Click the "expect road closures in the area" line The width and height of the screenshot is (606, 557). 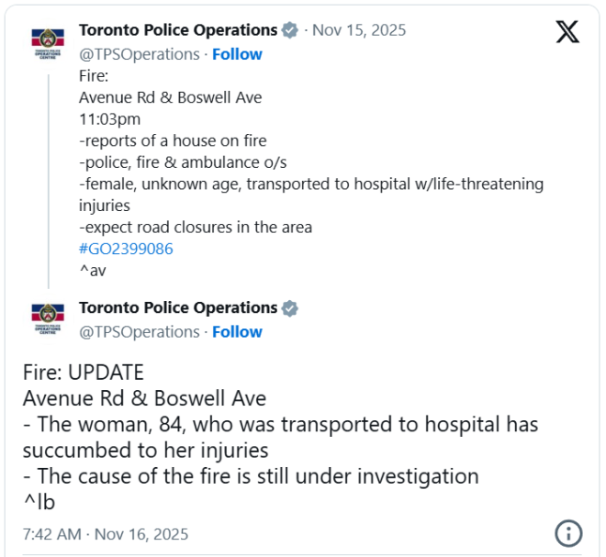click(x=196, y=227)
